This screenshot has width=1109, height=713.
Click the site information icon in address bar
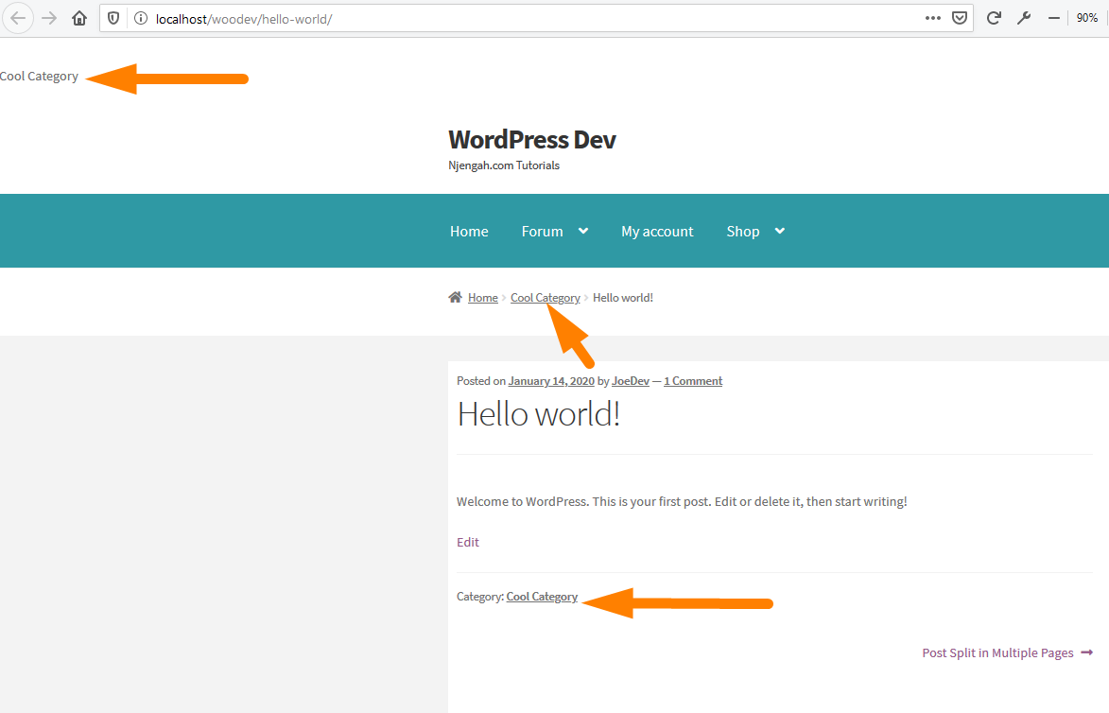click(140, 17)
